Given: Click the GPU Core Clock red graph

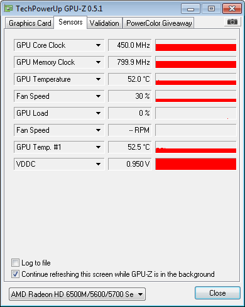Looking at the screenshot, I should point(196,45).
